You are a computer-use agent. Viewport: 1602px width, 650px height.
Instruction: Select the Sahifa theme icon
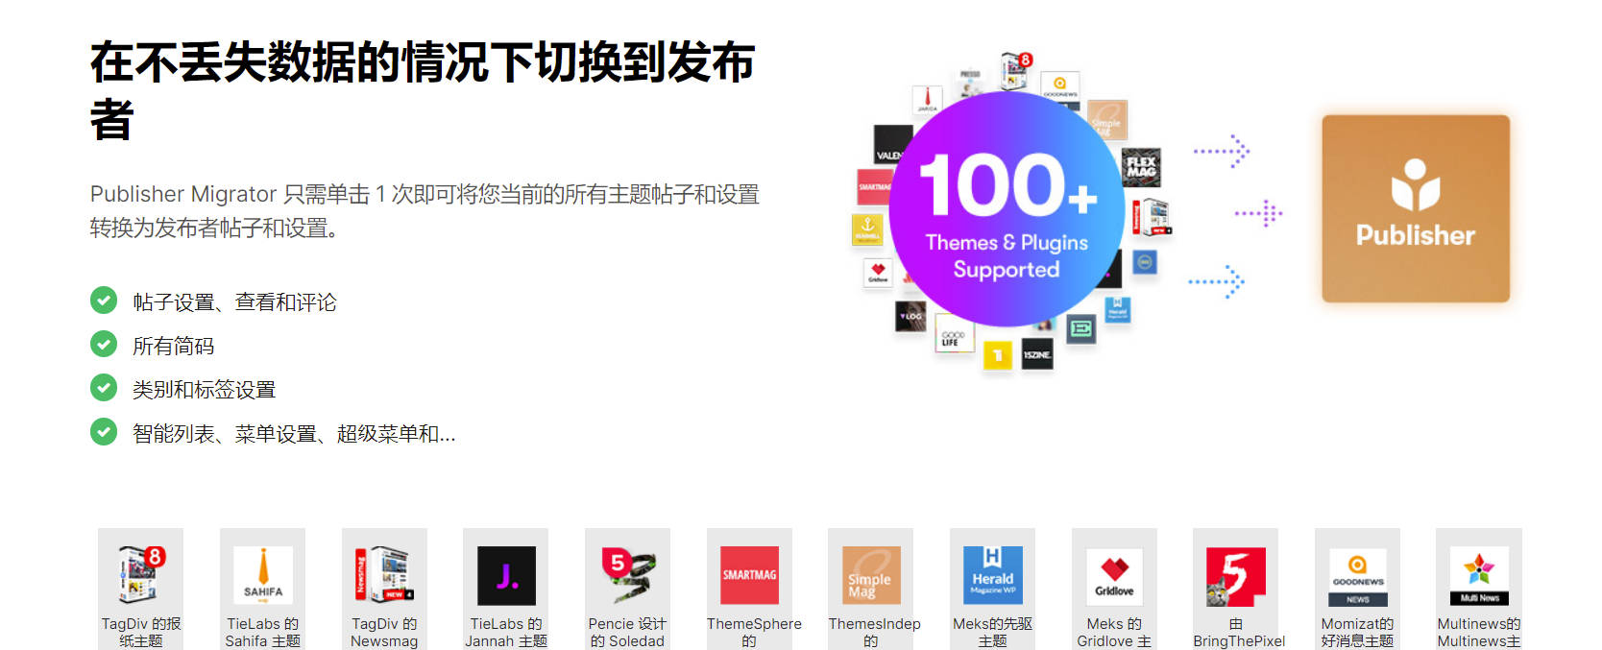click(x=262, y=574)
